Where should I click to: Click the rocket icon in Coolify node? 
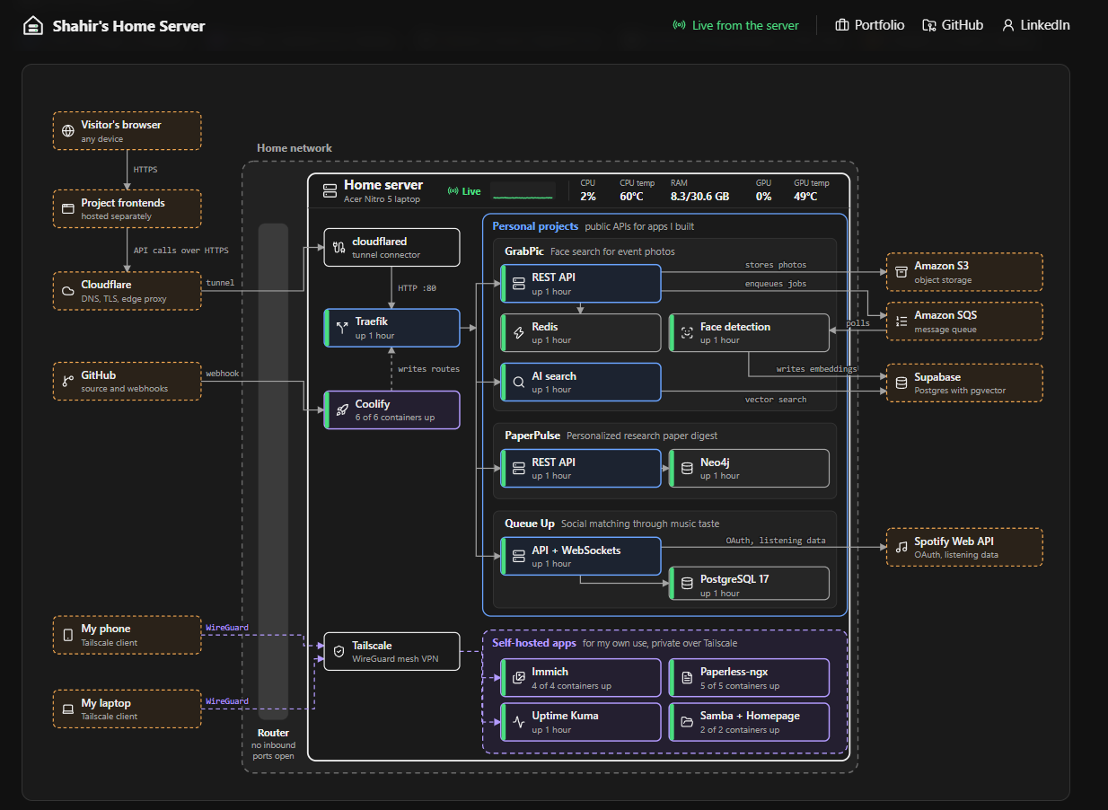point(341,410)
